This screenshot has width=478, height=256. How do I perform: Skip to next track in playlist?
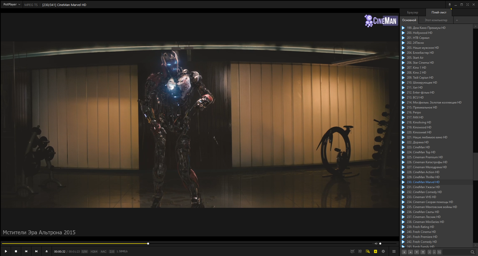(x=36, y=252)
